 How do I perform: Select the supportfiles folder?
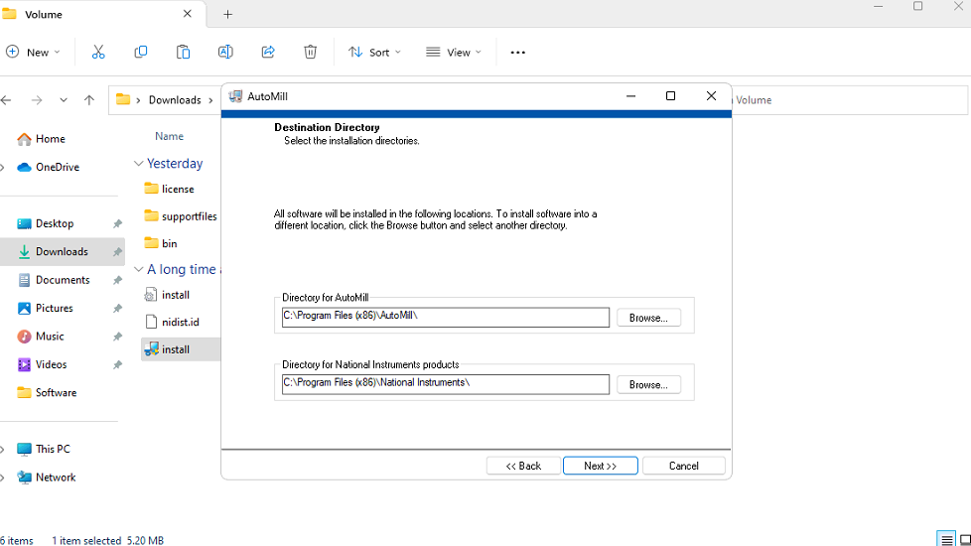pos(181,216)
